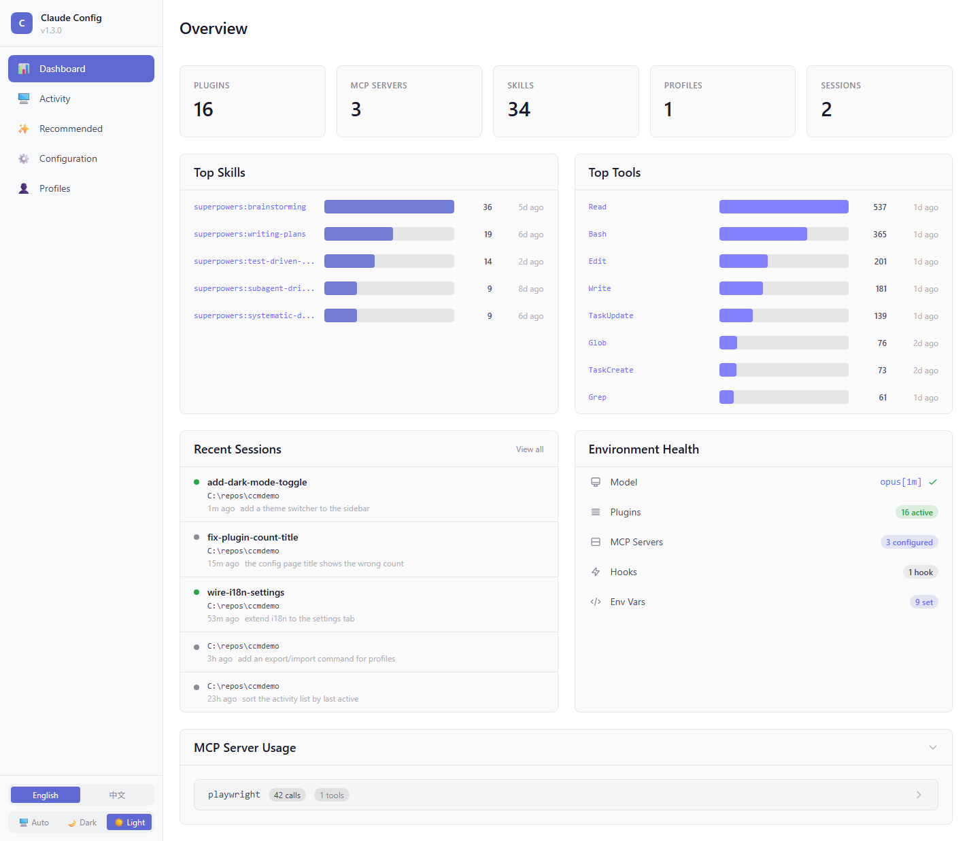
Task: Click the Configuration gear icon
Action: (24, 158)
